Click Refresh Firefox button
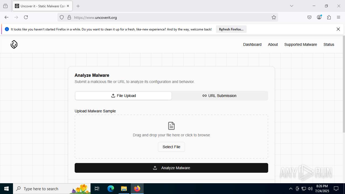This screenshot has height=194, width=345. (231, 29)
